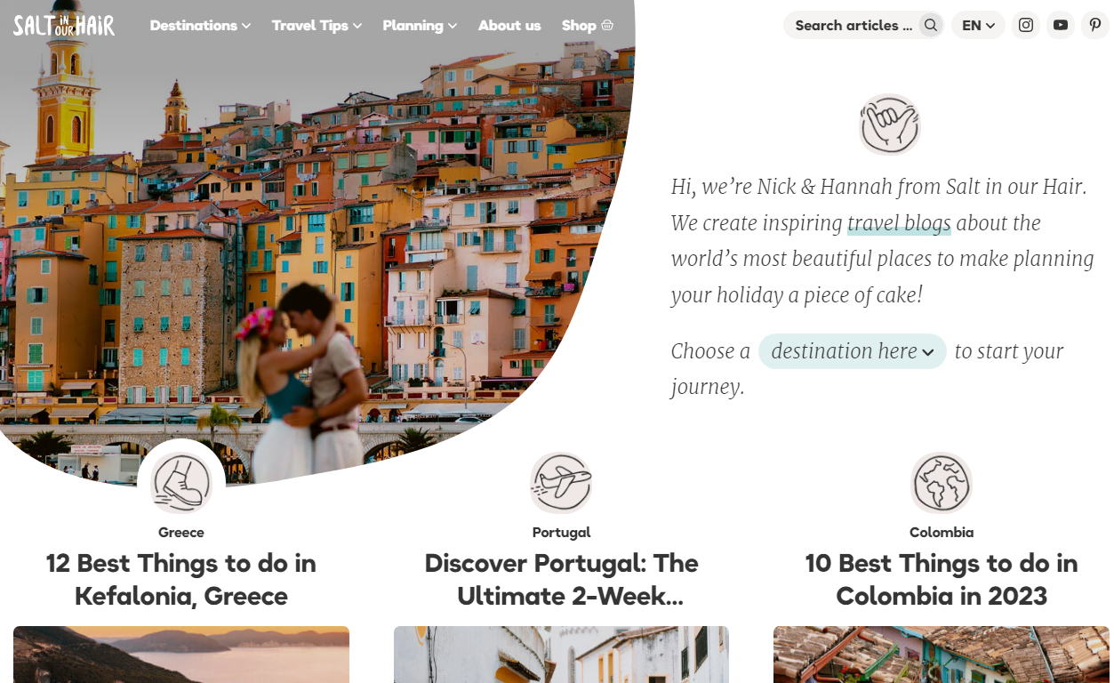Click the shaka hand icon

coord(890,125)
